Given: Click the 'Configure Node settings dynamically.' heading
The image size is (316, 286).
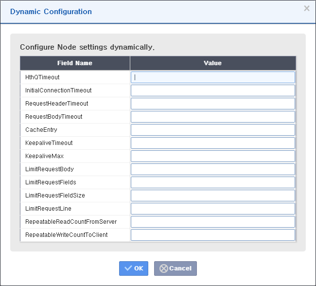Looking at the screenshot, I should click(87, 47).
